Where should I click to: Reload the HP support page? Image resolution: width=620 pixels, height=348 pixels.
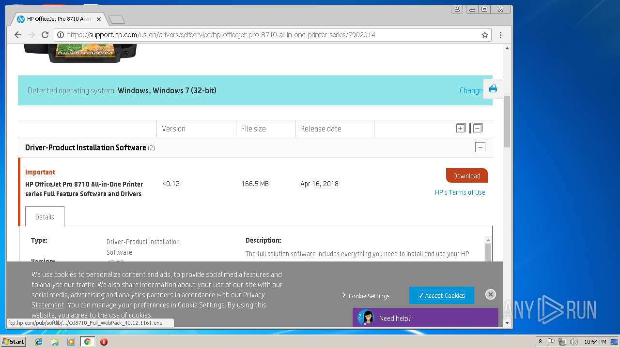(45, 35)
